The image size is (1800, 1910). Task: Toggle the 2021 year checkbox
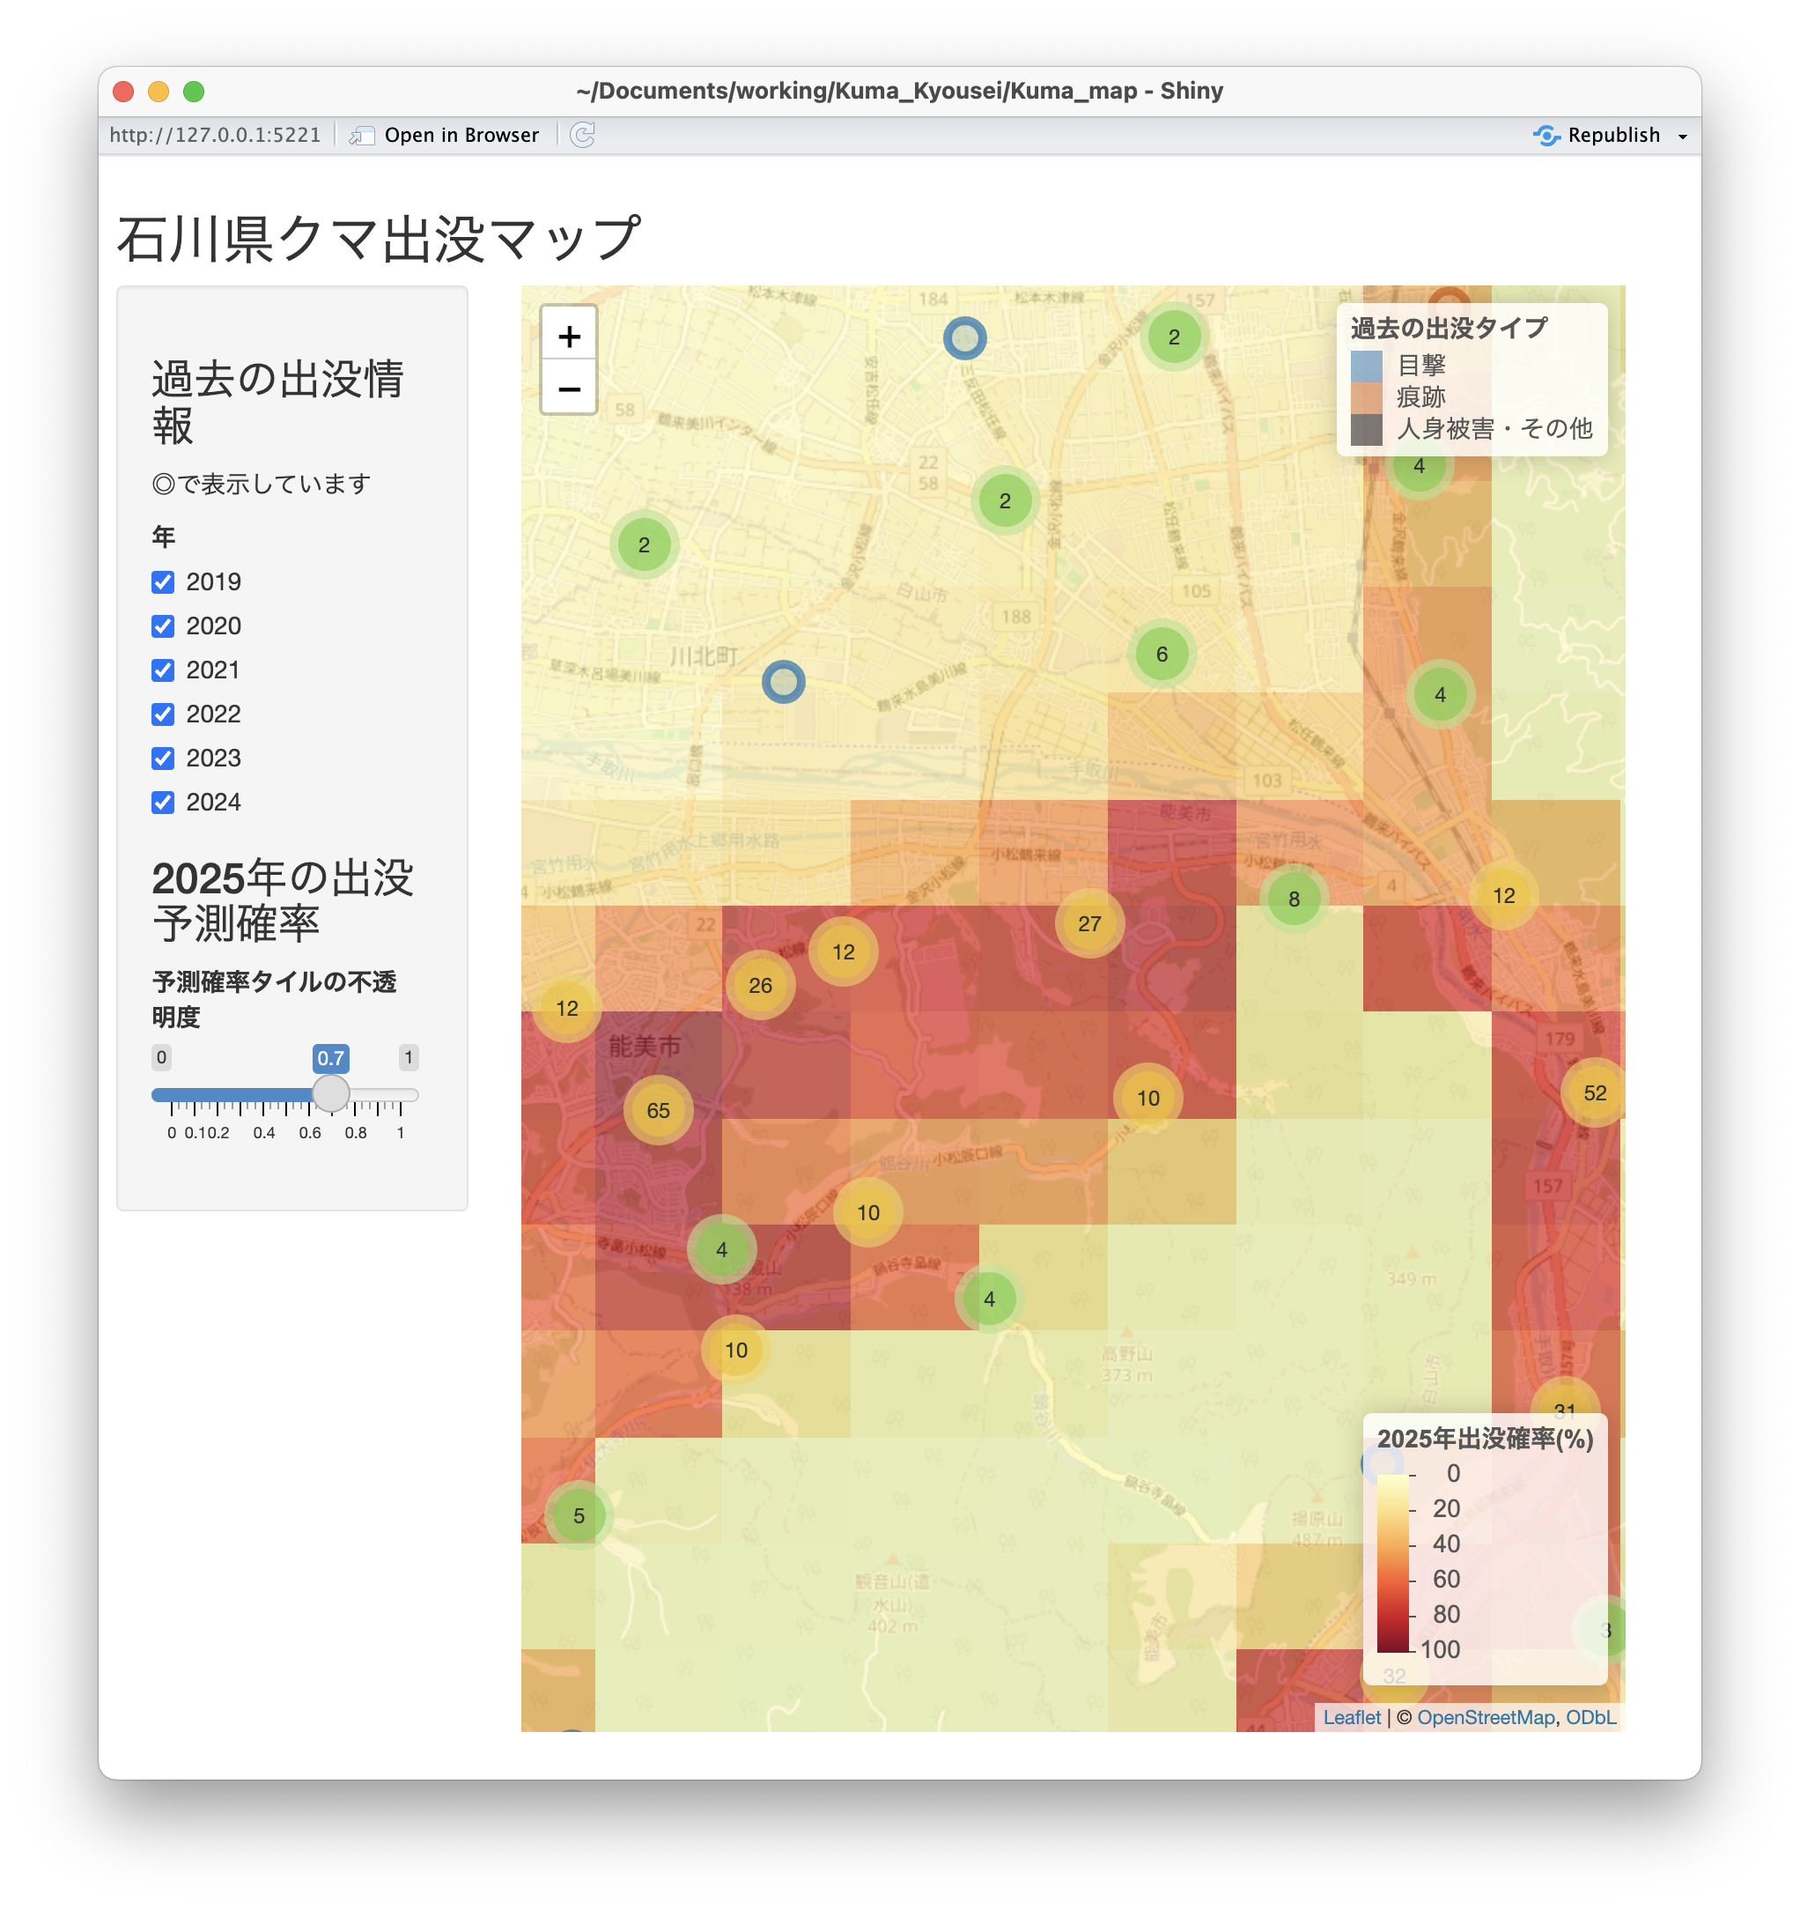click(x=163, y=670)
